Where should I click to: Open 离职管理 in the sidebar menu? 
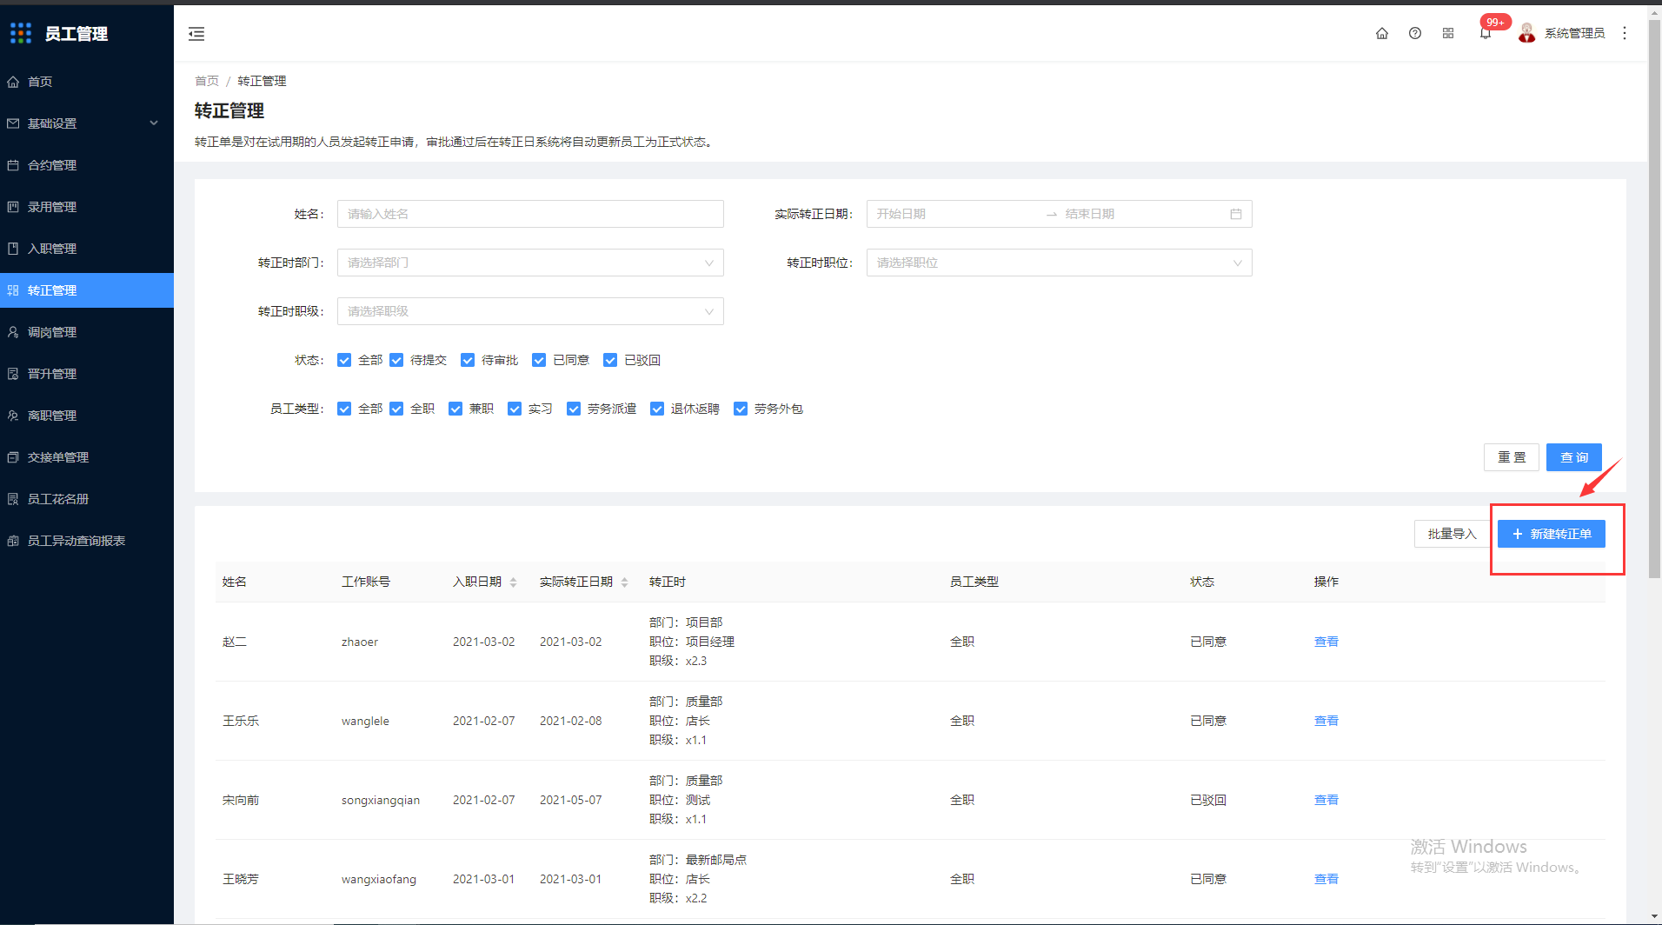tap(87, 416)
